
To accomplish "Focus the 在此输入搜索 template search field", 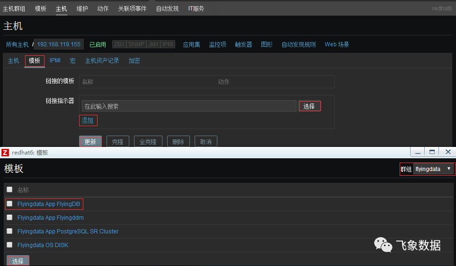I will tap(189, 106).
